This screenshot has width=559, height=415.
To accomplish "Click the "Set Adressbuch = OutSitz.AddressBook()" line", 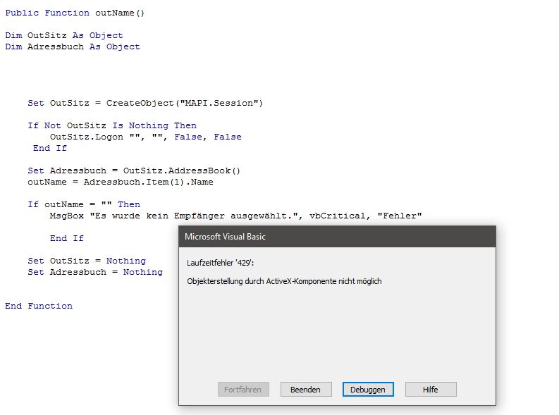I will (134, 171).
